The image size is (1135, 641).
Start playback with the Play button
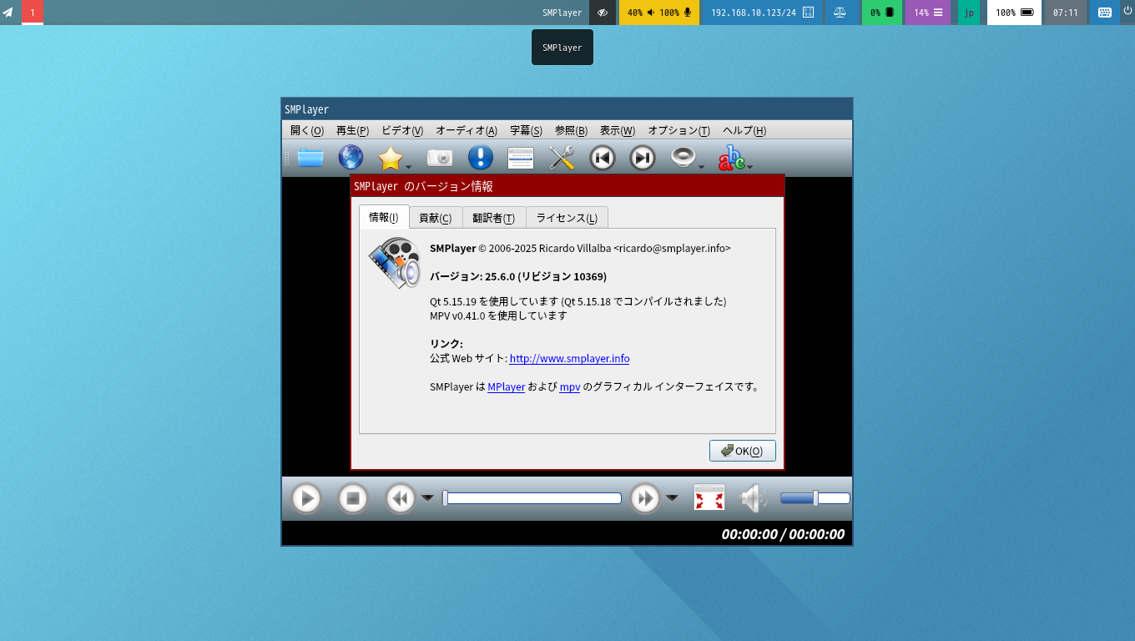point(306,499)
